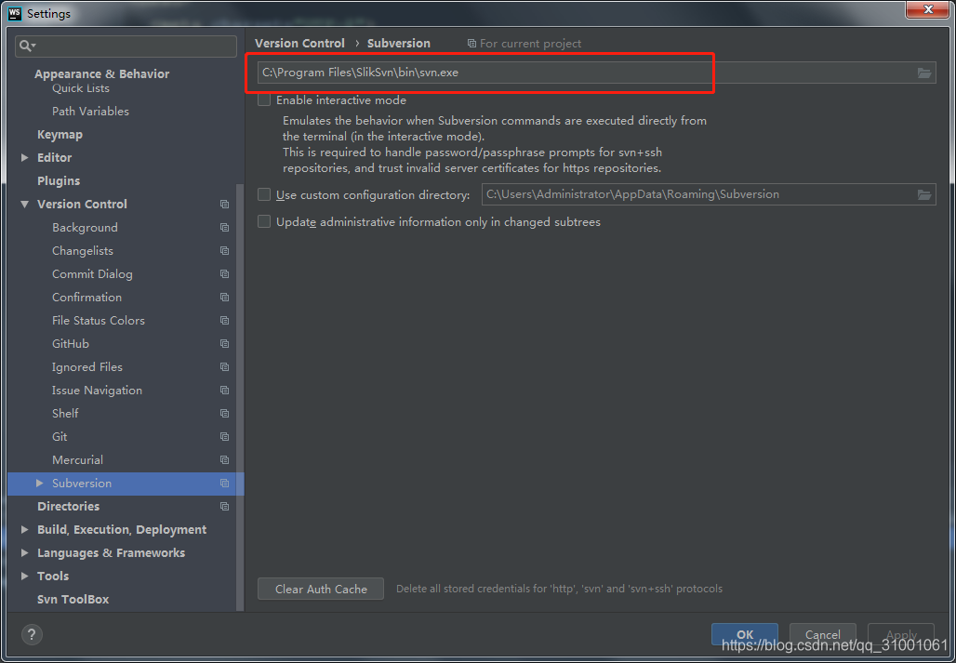The height and width of the screenshot is (663, 956).
Task: Select GitHub settings page
Action: pyautogui.click(x=70, y=344)
